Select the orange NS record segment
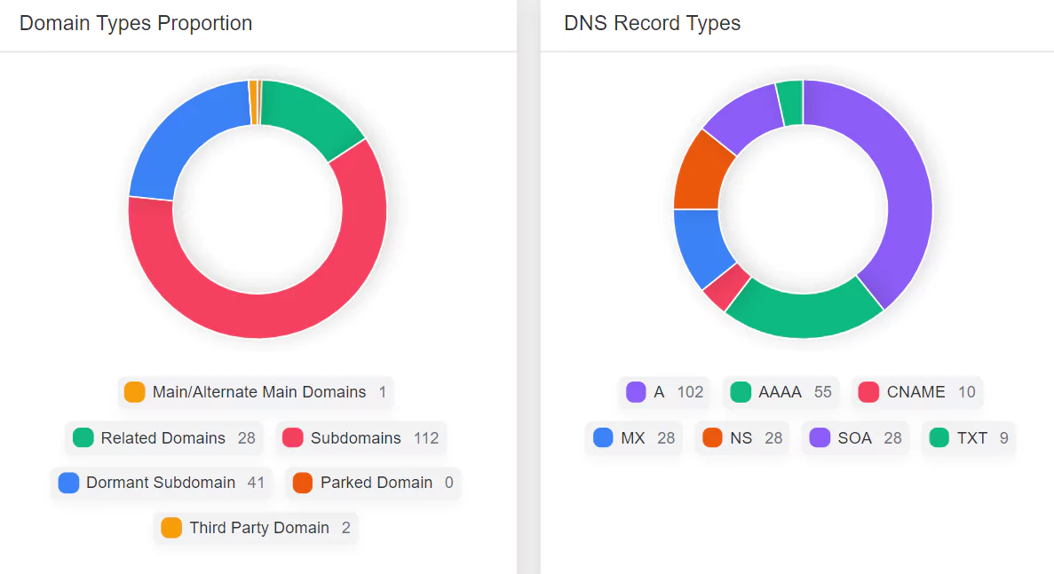Screen dimensions: 1054x574 coord(701,172)
